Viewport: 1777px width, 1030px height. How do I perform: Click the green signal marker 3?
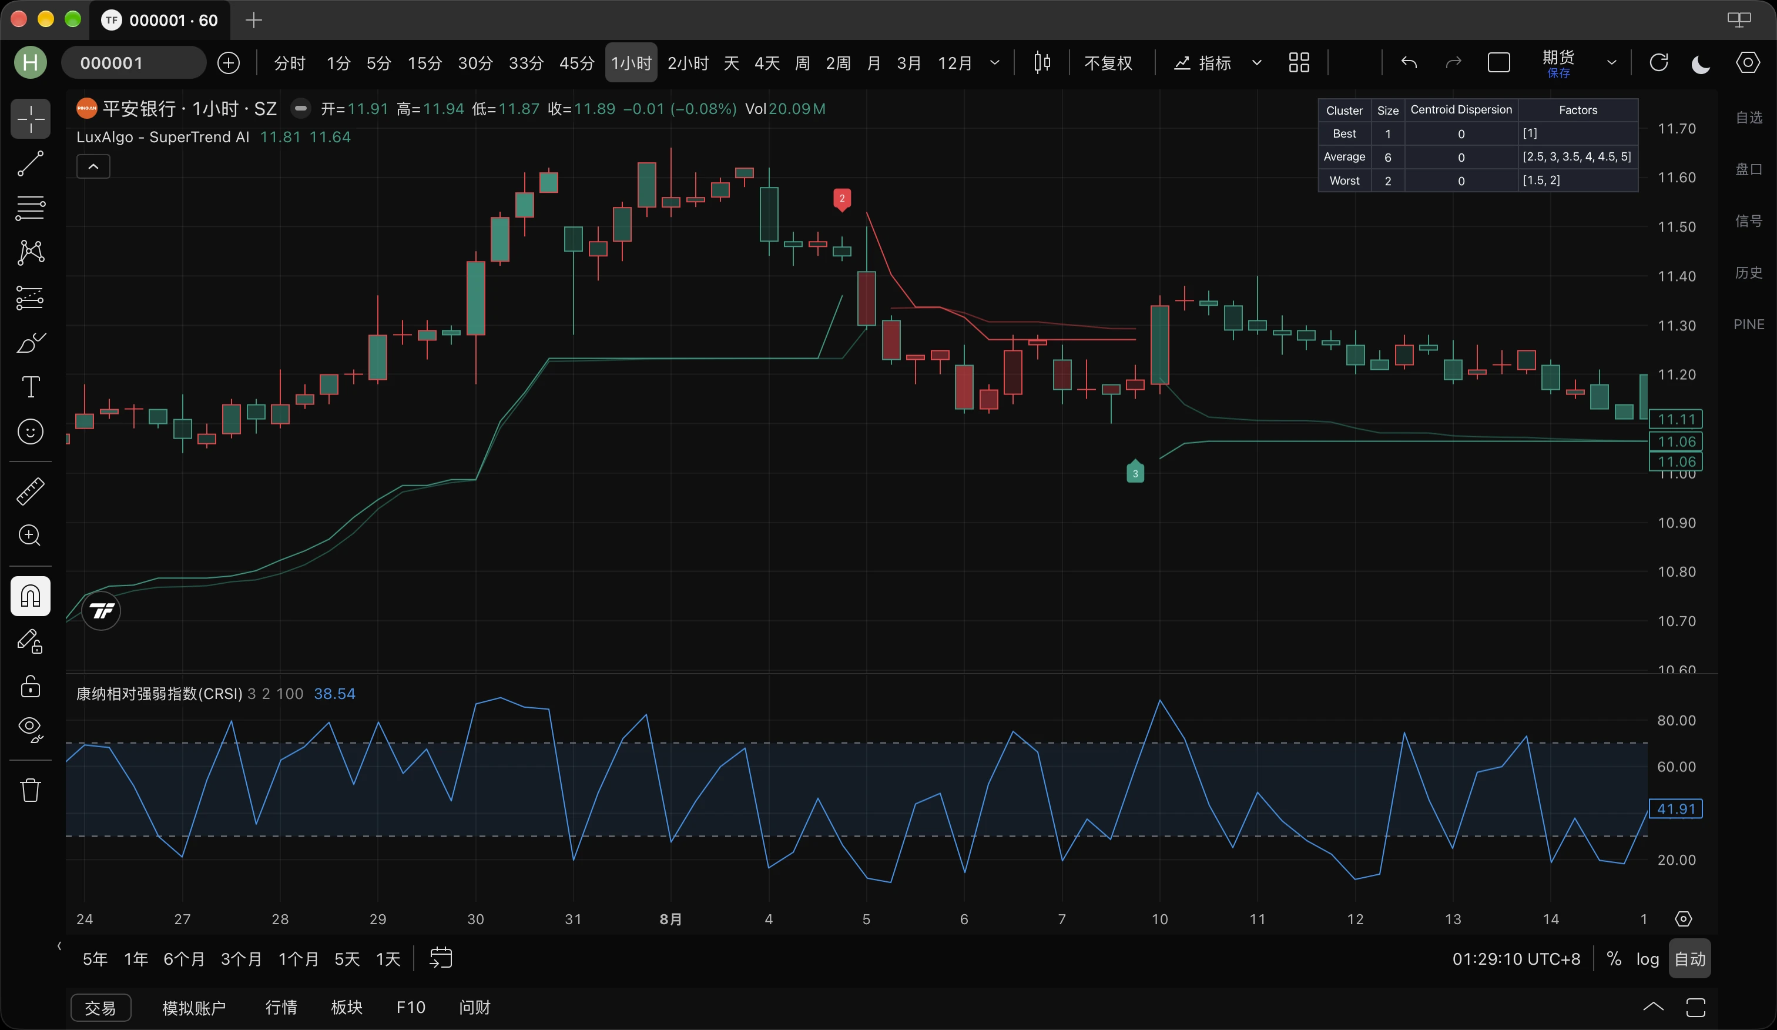click(1135, 471)
